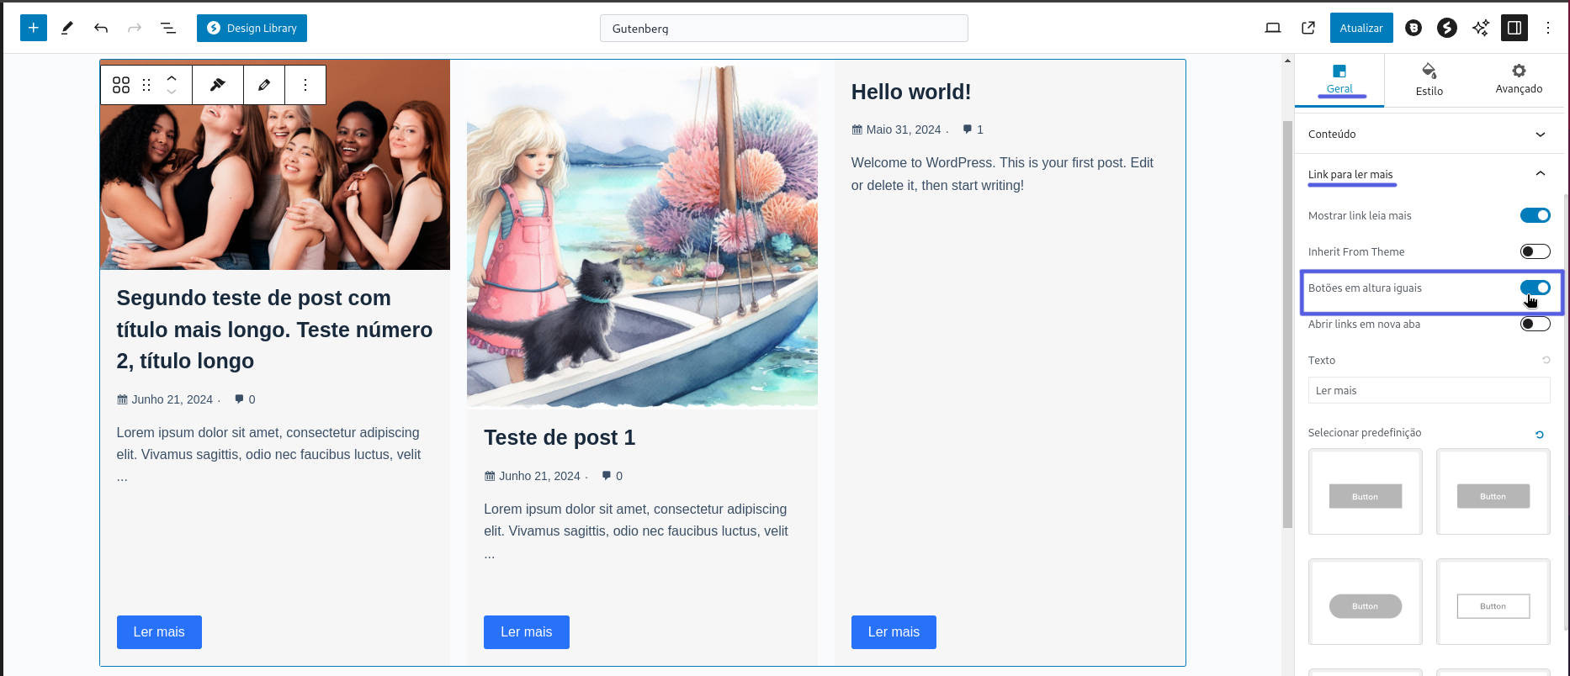Reset the Texto field value
The height and width of the screenshot is (676, 1570).
1546,360
